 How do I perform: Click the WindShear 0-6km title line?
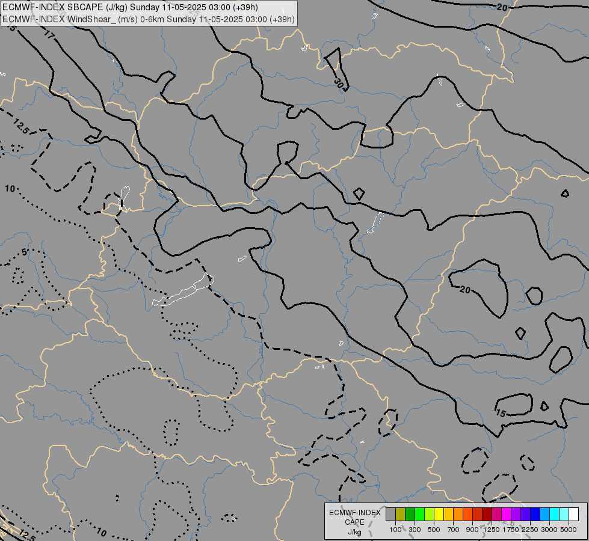149,19
